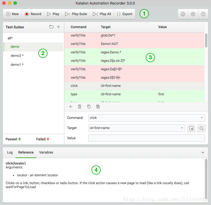The image size is (211, 205).
Task: Select the verifyTitle glob:De*1 row
Action: pyautogui.click(x=134, y=35)
